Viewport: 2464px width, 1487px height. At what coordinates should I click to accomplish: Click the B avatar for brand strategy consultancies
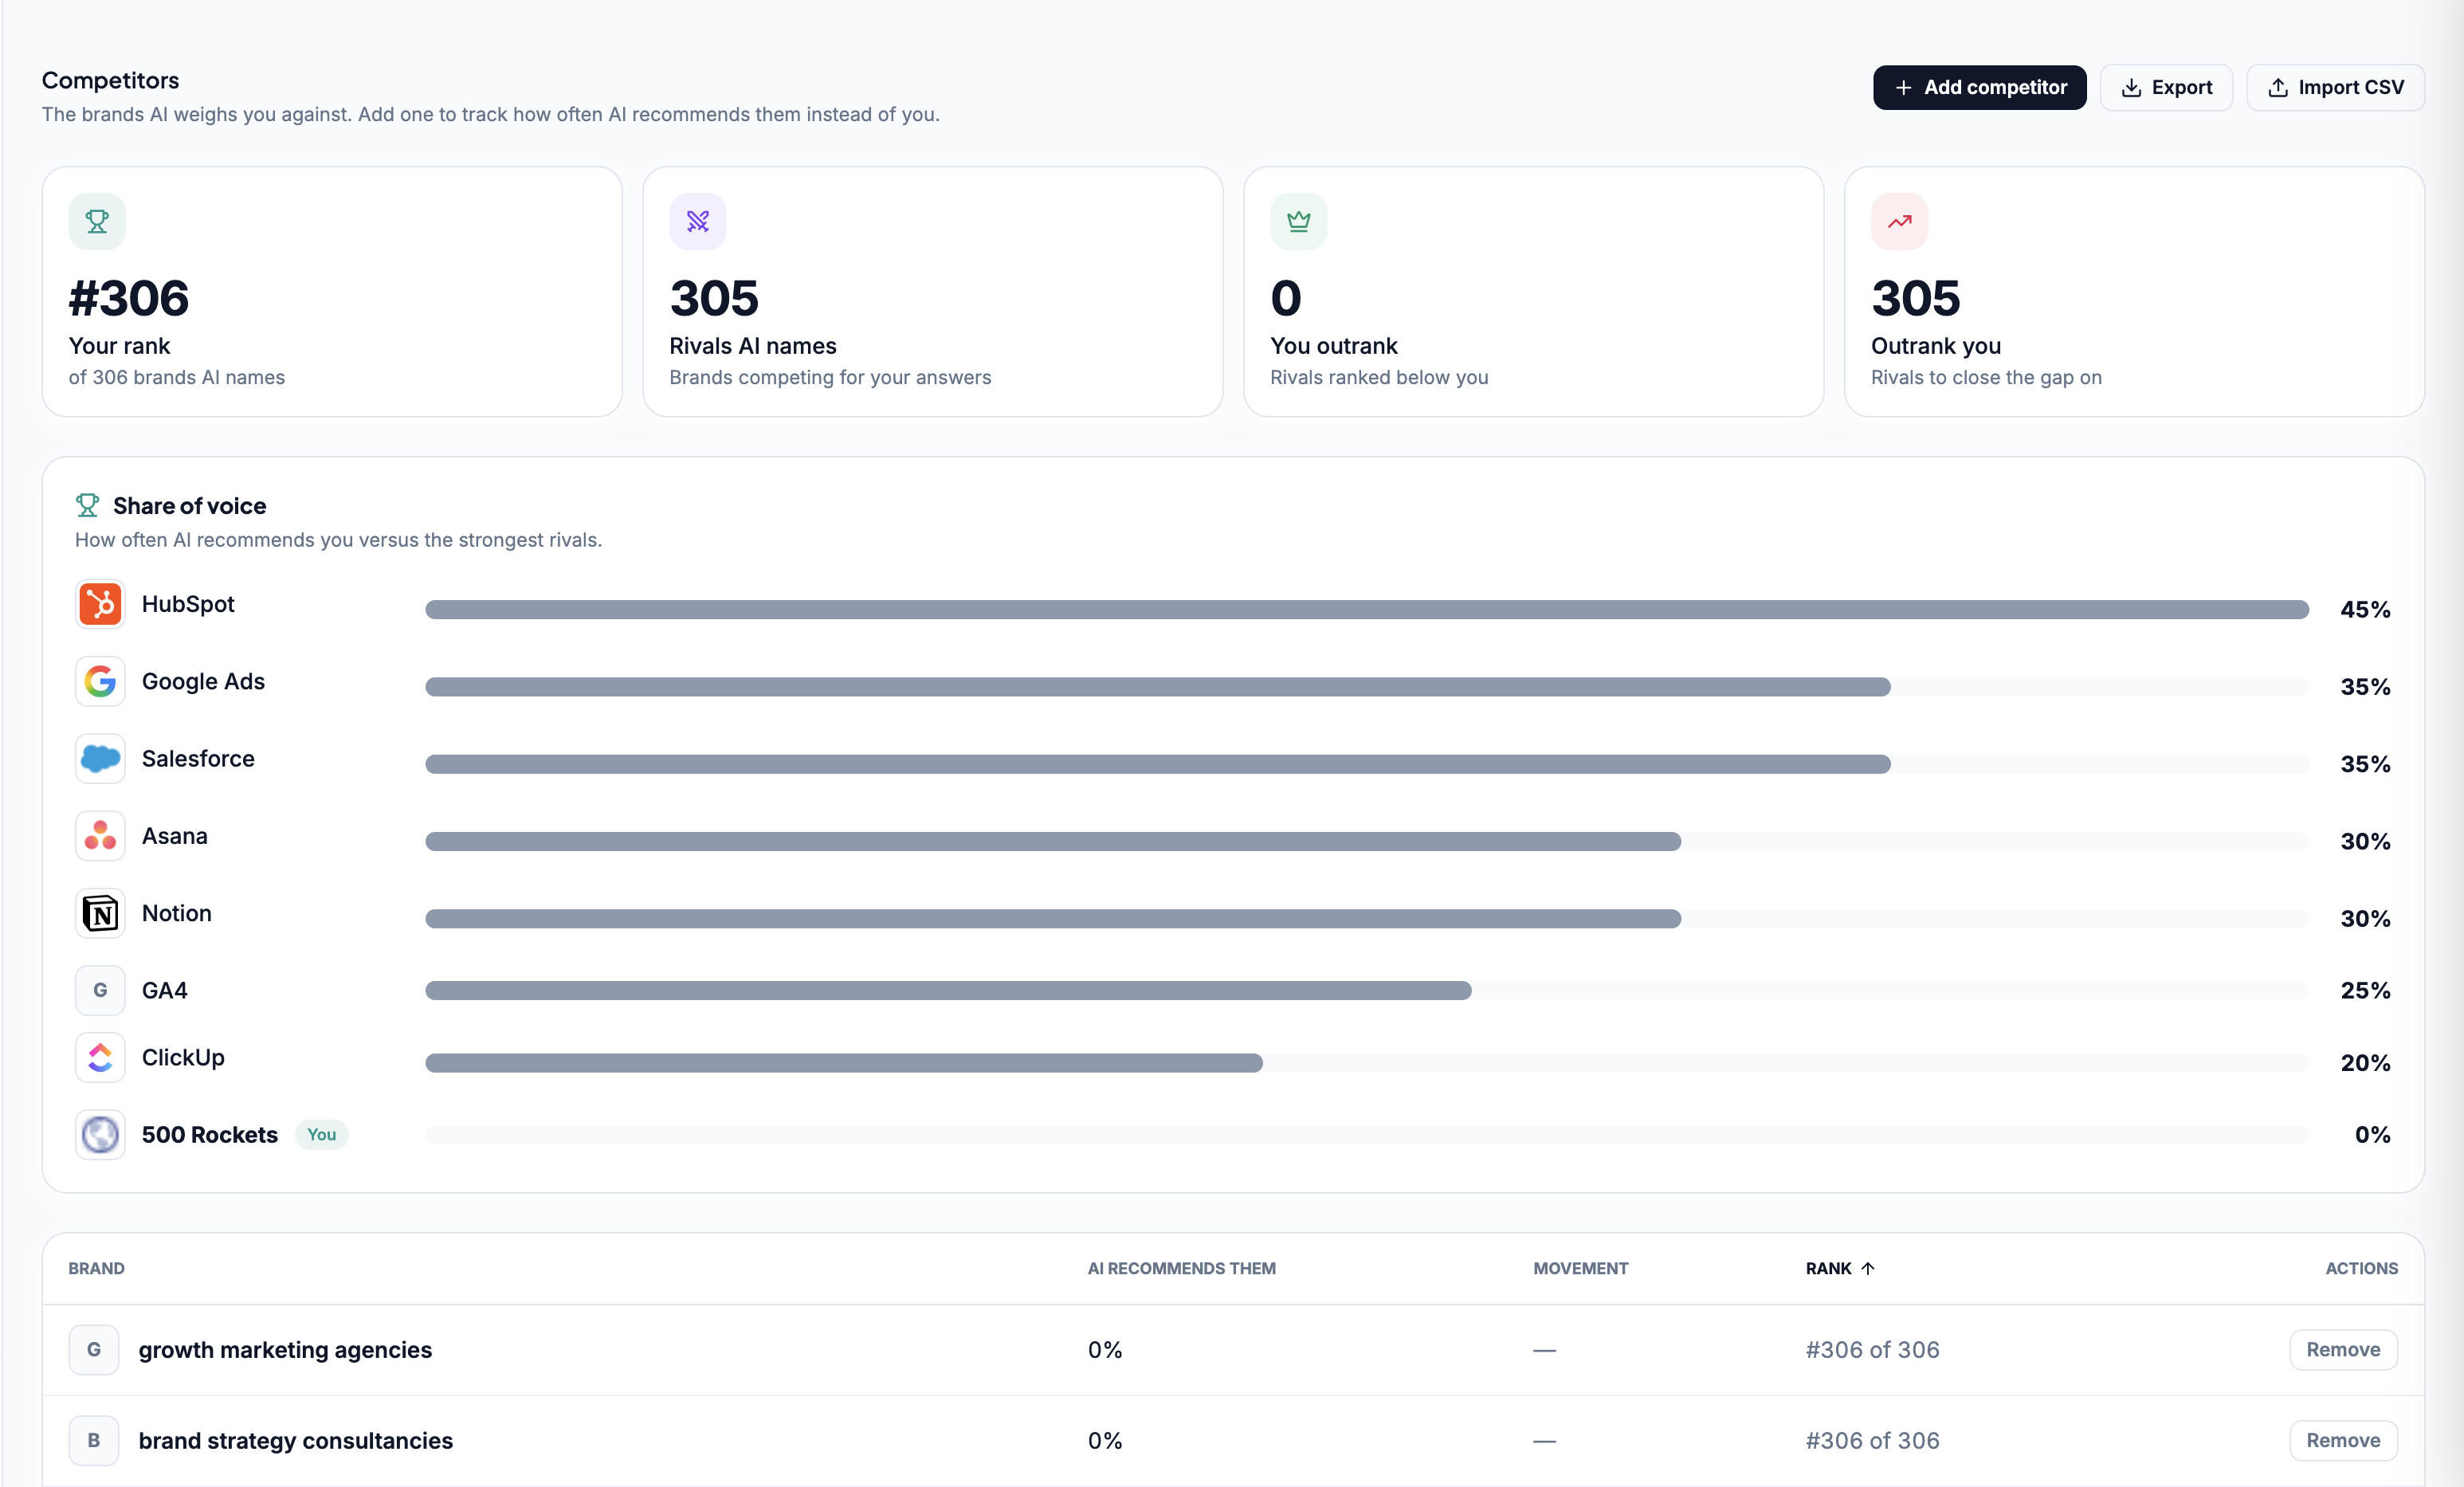pos(94,1441)
